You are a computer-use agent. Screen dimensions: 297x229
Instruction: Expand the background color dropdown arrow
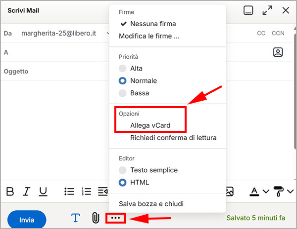coord(290,191)
